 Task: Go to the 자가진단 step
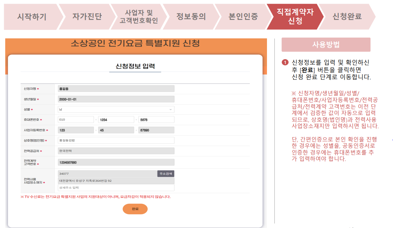(86, 17)
